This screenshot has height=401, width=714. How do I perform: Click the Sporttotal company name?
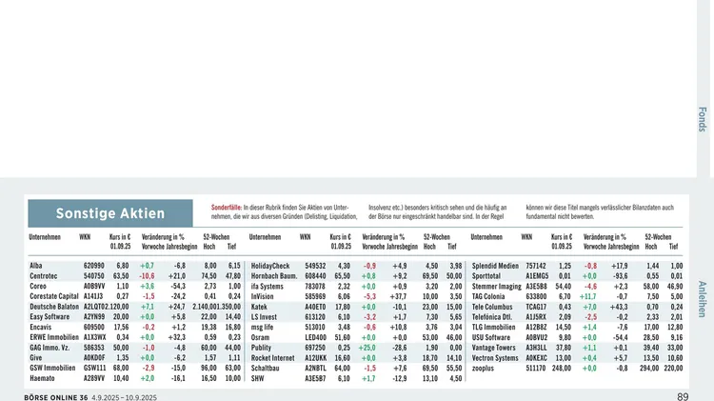(x=486, y=276)
